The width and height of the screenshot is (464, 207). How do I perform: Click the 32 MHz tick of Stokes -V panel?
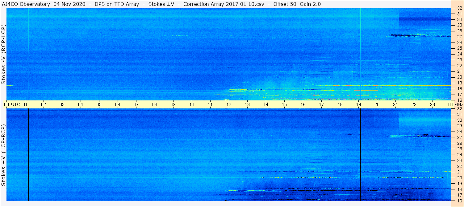pyautogui.click(x=459, y=8)
